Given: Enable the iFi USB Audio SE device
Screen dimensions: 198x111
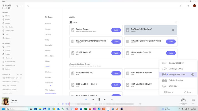Looking at the screenshot, I should coord(116,53).
